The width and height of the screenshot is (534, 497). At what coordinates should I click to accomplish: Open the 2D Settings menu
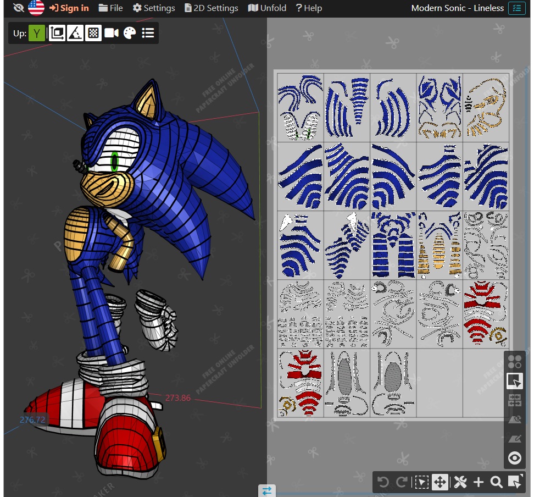click(212, 8)
